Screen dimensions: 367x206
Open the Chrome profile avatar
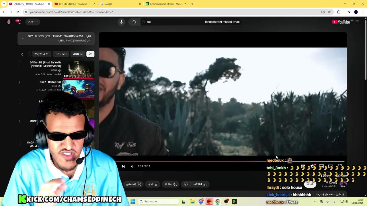(x=356, y=12)
